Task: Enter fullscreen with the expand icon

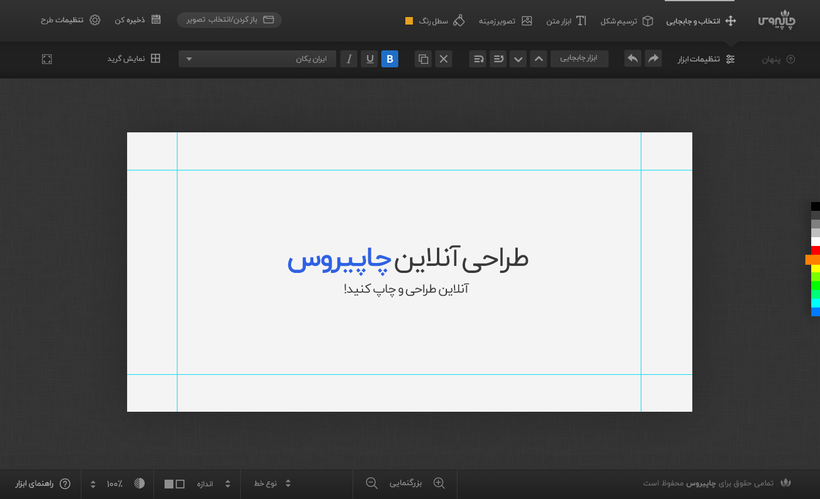Action: click(x=47, y=59)
